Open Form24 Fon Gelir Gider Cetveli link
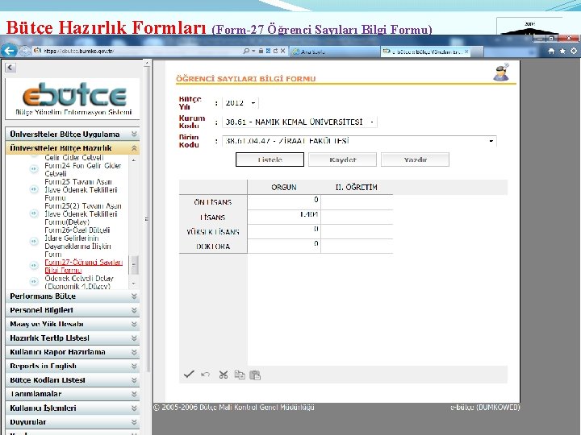Image resolution: width=581 pixels, height=435 pixels. [83, 169]
